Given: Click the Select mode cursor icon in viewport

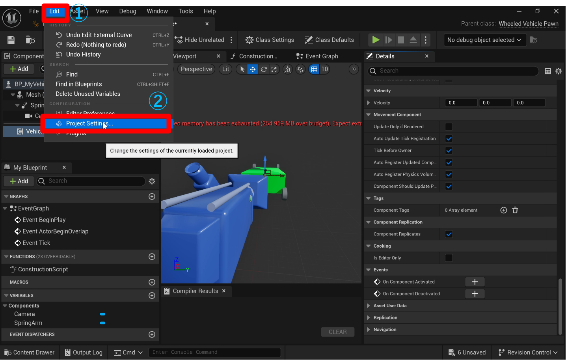Looking at the screenshot, I should [242, 69].
